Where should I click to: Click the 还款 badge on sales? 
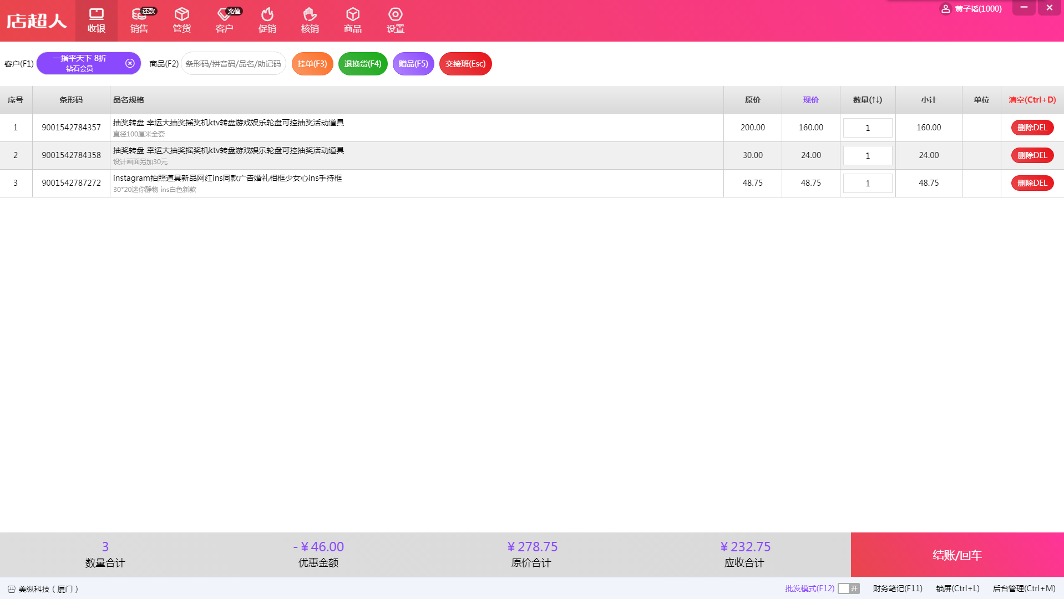(x=149, y=11)
